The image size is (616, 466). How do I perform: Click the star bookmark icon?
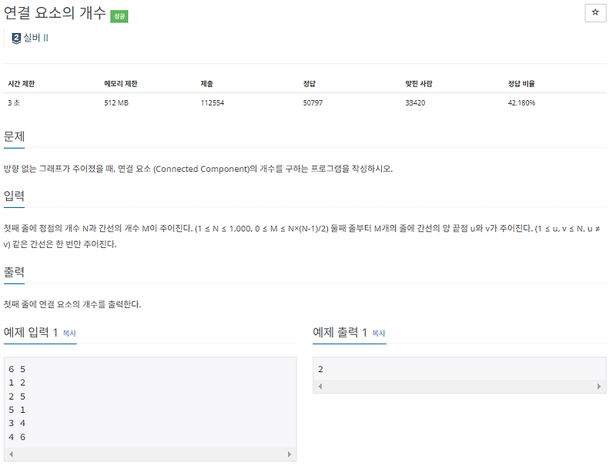pos(595,13)
